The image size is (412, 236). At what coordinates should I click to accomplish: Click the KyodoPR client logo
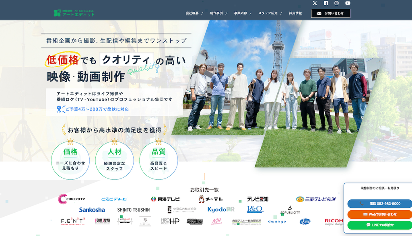[x=221, y=209]
